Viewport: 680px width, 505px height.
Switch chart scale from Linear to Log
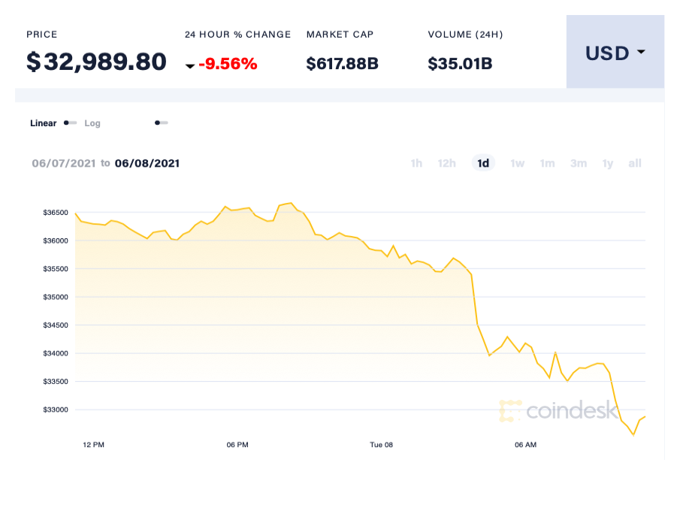click(x=69, y=122)
